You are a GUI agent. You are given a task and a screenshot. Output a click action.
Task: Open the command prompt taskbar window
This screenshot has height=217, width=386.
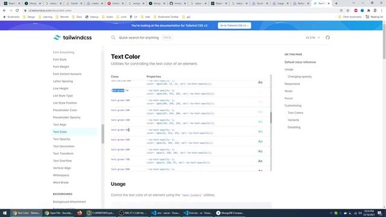(101, 213)
